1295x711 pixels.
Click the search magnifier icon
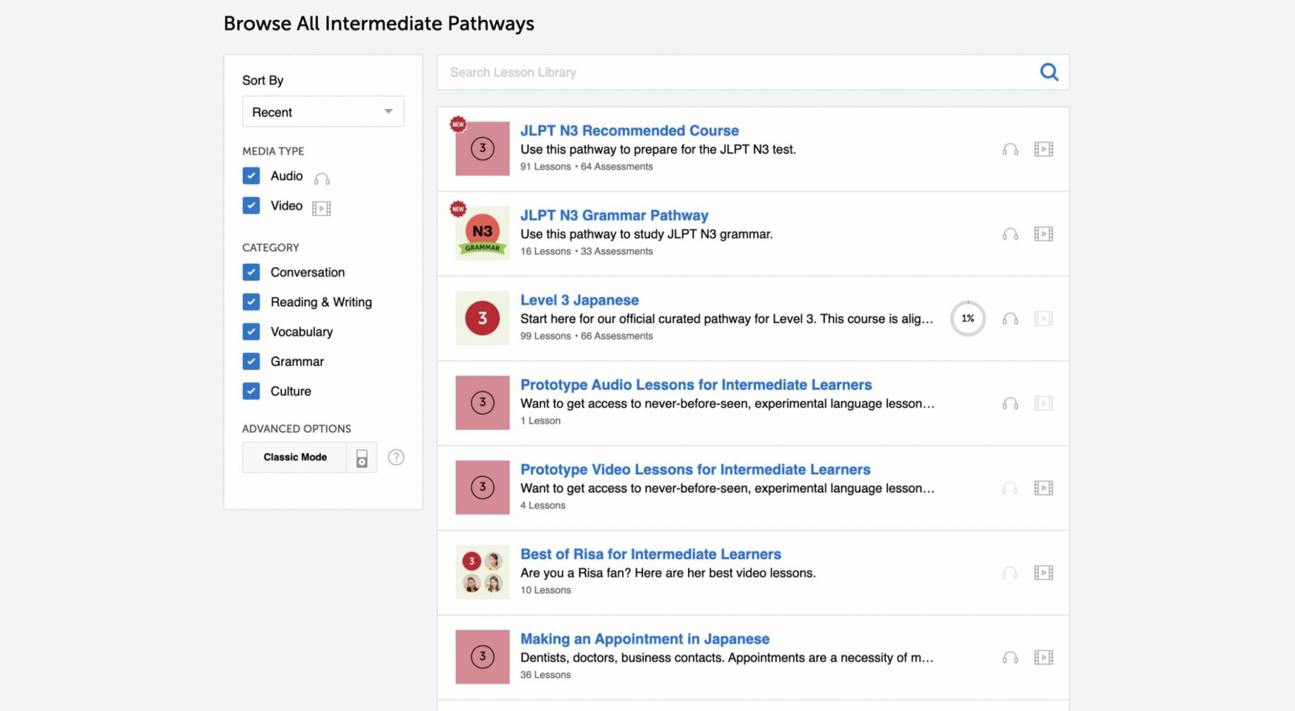click(1049, 72)
